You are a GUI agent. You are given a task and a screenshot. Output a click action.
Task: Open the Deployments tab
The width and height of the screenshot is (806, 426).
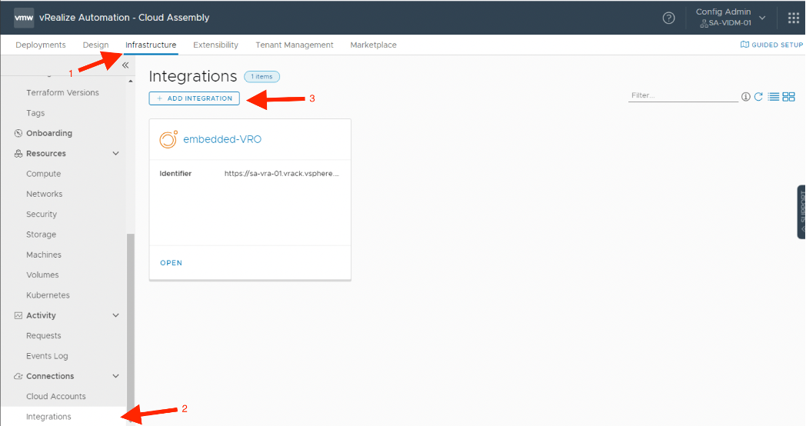click(41, 45)
